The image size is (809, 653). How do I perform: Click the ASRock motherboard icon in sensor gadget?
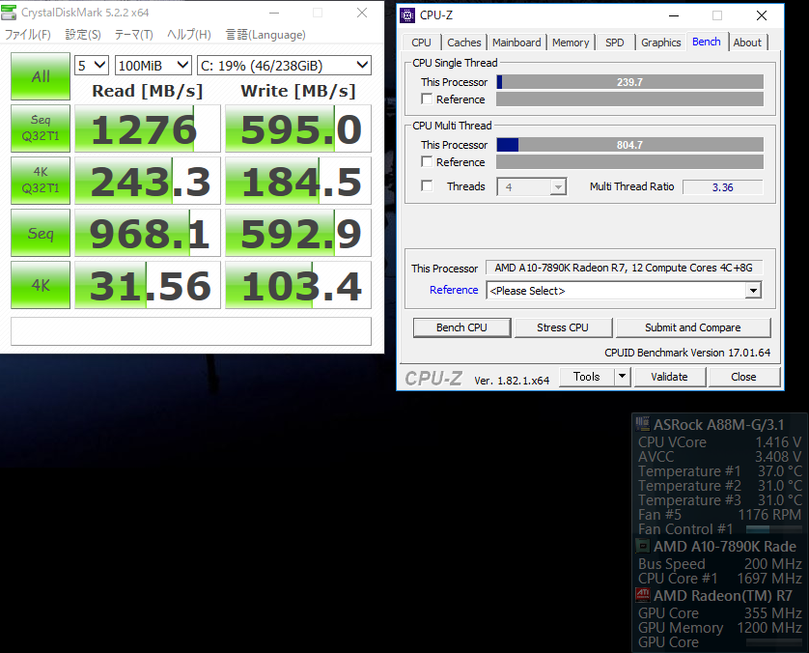pos(642,424)
